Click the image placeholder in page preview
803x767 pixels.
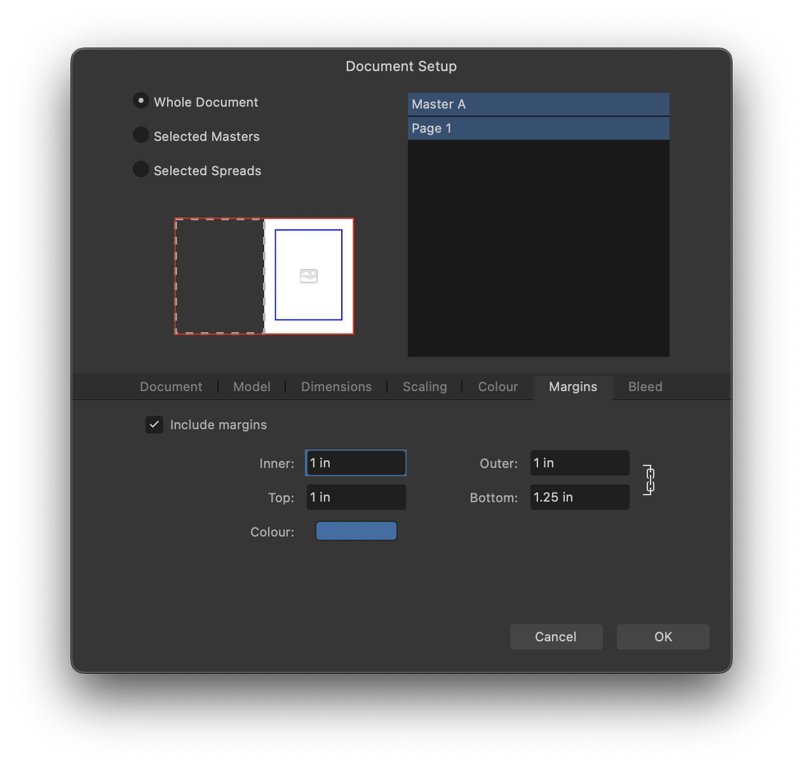coord(309,276)
